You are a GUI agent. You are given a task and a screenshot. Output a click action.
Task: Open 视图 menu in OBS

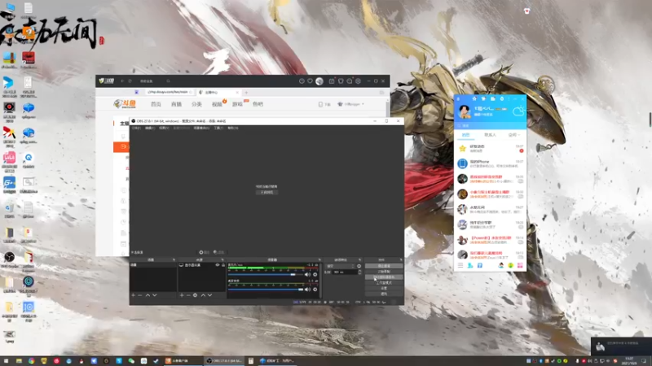[x=164, y=128]
